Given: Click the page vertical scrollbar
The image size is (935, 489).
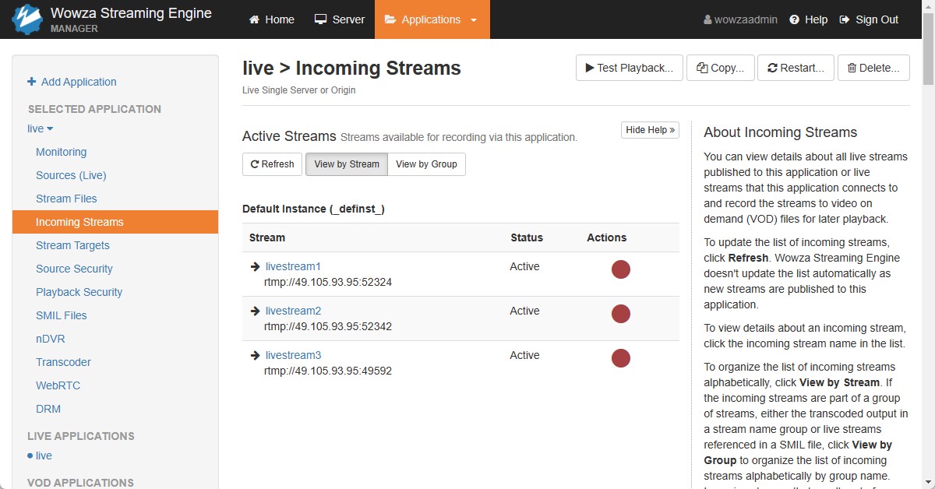Looking at the screenshot, I should pos(928,234).
